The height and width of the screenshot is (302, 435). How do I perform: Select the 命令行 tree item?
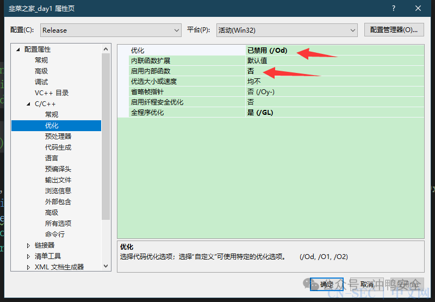[55, 235]
